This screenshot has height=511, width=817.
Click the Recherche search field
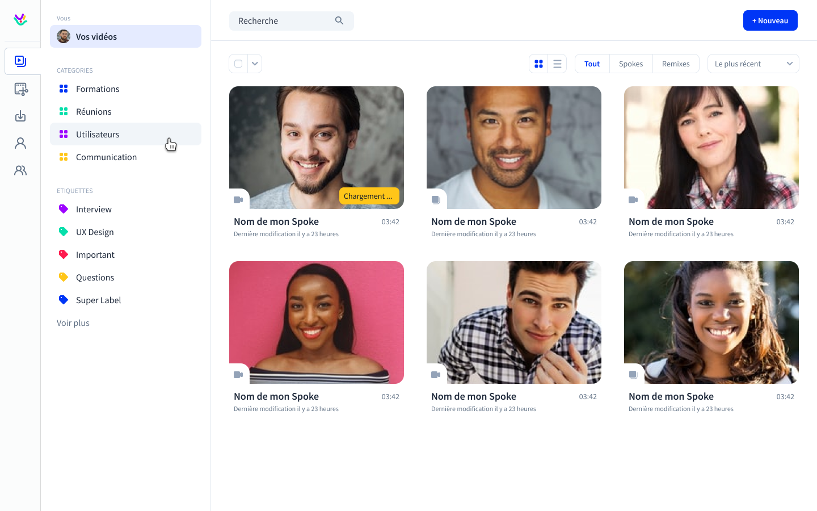(284, 21)
